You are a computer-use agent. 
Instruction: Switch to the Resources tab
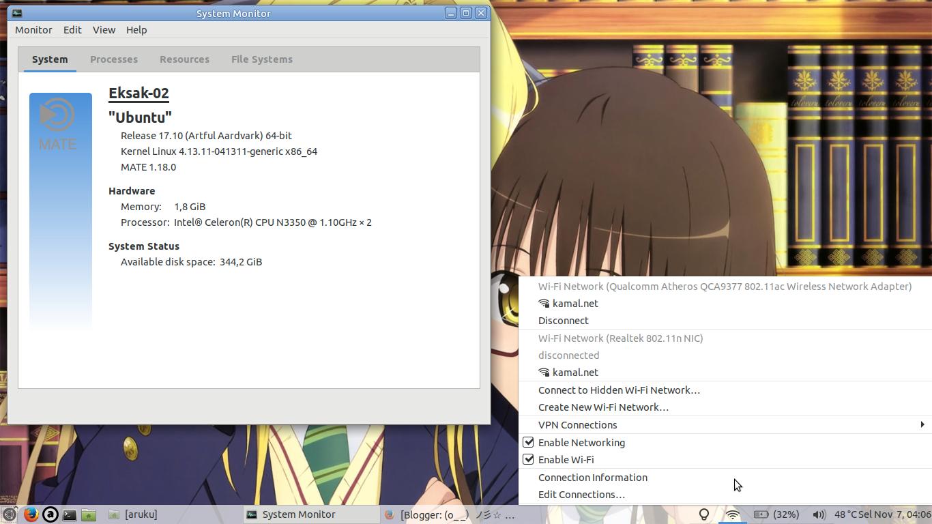click(184, 59)
